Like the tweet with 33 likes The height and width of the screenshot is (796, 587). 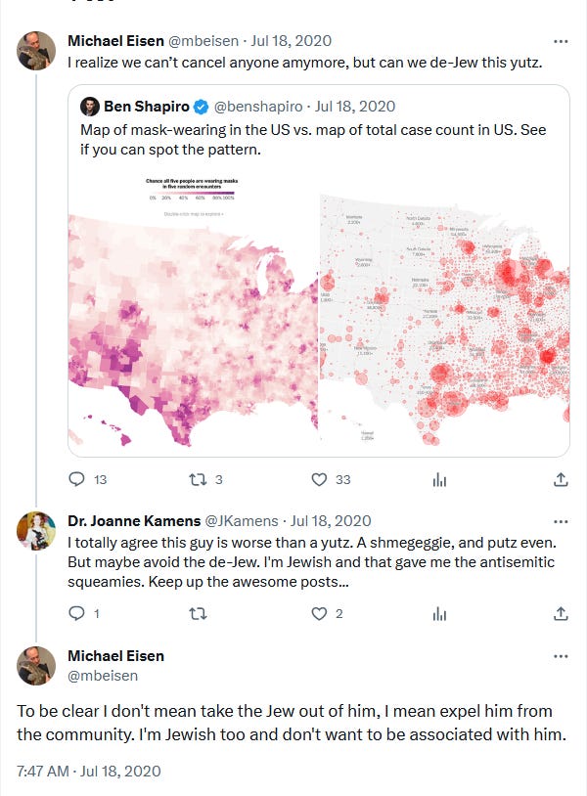click(x=319, y=479)
